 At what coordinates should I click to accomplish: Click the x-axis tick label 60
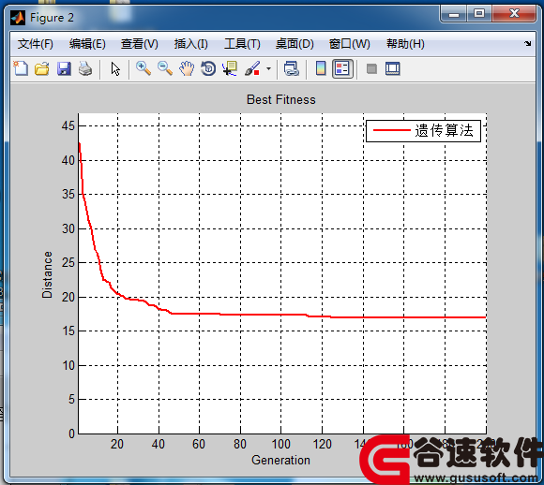tap(199, 444)
